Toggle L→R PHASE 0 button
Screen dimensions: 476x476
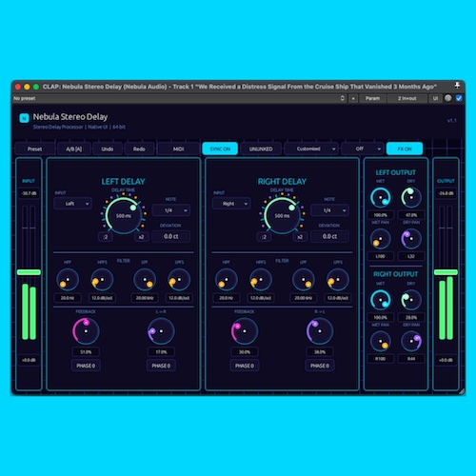point(161,366)
